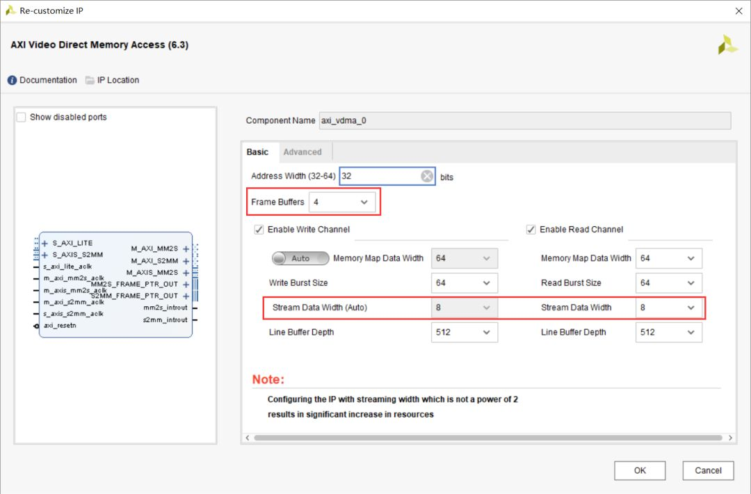Expand the S_AXI_LITE port plus icon
751x494 pixels.
[x=45, y=244]
